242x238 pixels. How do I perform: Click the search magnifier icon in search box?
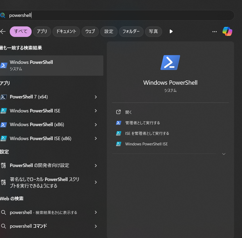coord(3,15)
